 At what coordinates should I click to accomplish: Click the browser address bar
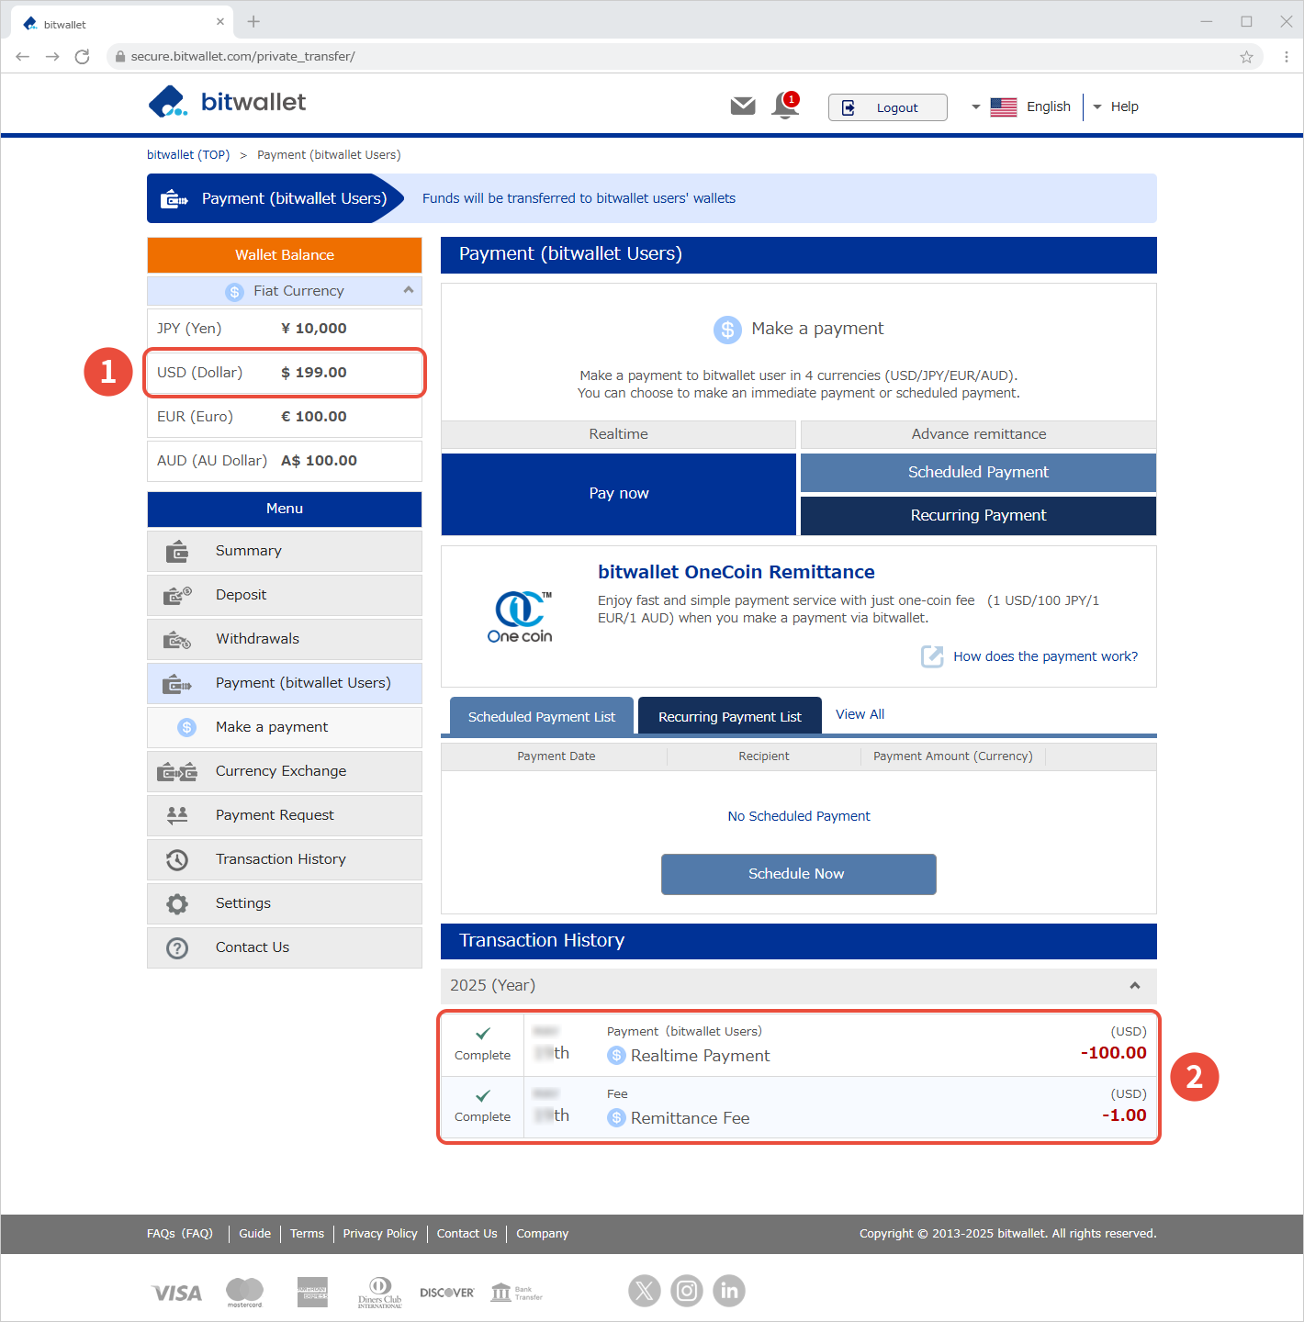[684, 57]
